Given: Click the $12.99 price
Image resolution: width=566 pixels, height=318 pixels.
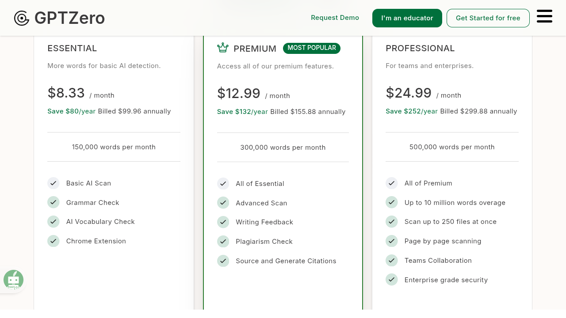Looking at the screenshot, I should click(239, 93).
